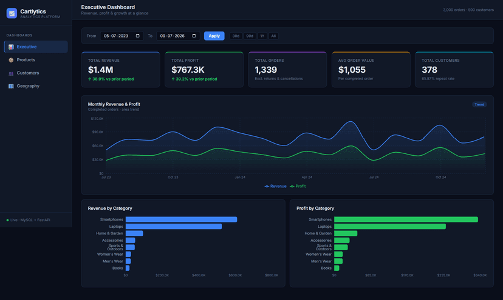The width and height of the screenshot is (503, 300).
Task: Click the Jan 24 axis label
Action: tap(240, 177)
